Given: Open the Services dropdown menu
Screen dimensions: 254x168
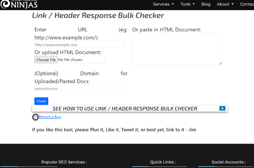Looking at the screenshot, I should 163,4.
